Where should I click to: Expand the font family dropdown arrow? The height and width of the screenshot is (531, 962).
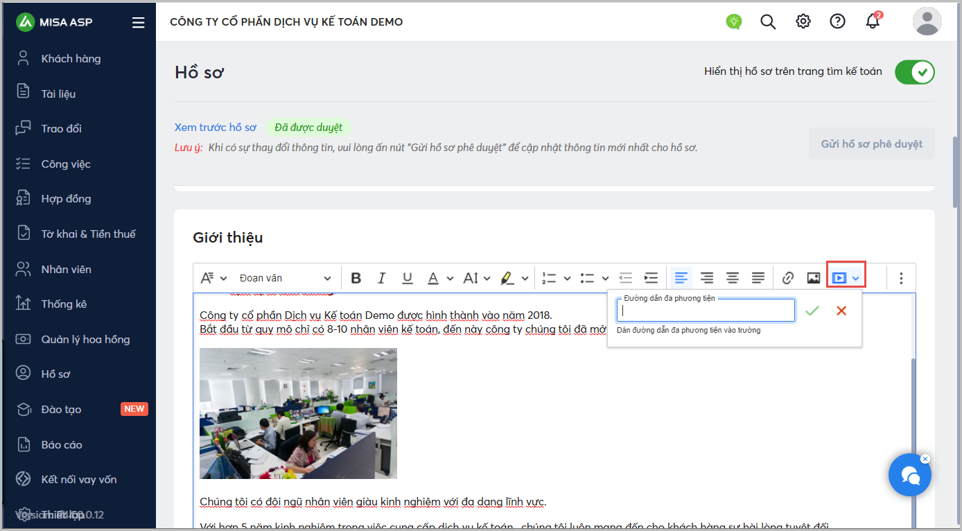coord(223,278)
